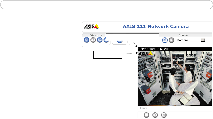Click the AXIS 211 Network Camera title
The image size is (213, 119).
(156, 26)
